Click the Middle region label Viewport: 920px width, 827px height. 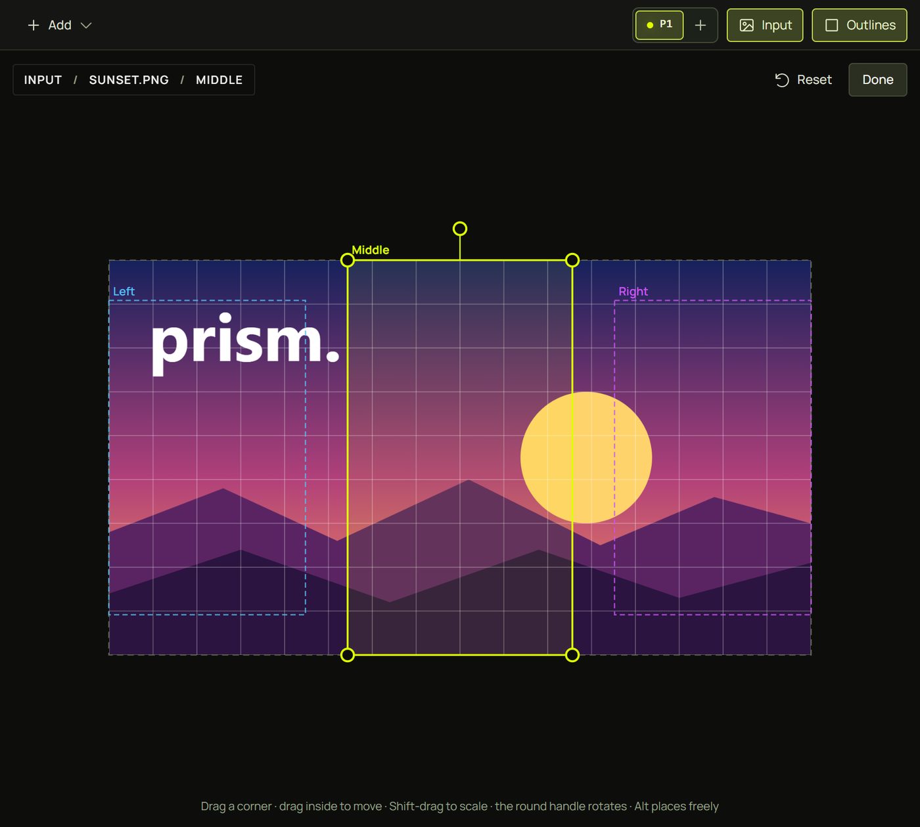(371, 250)
